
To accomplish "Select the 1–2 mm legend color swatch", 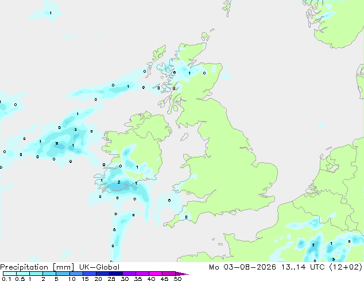I will point(36,274).
